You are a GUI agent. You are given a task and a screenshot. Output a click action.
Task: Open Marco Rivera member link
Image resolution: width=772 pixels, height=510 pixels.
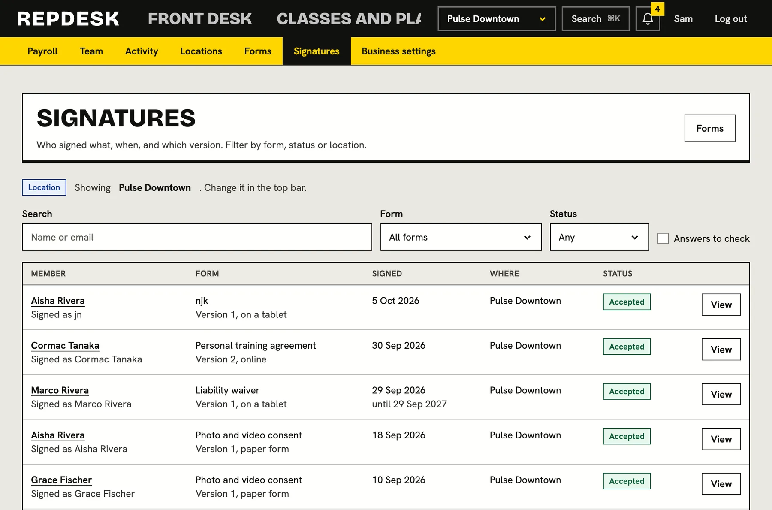[60, 390]
